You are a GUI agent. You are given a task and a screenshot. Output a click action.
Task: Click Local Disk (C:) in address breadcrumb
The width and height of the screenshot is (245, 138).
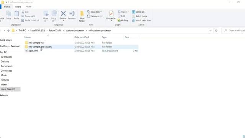click(x=38, y=31)
